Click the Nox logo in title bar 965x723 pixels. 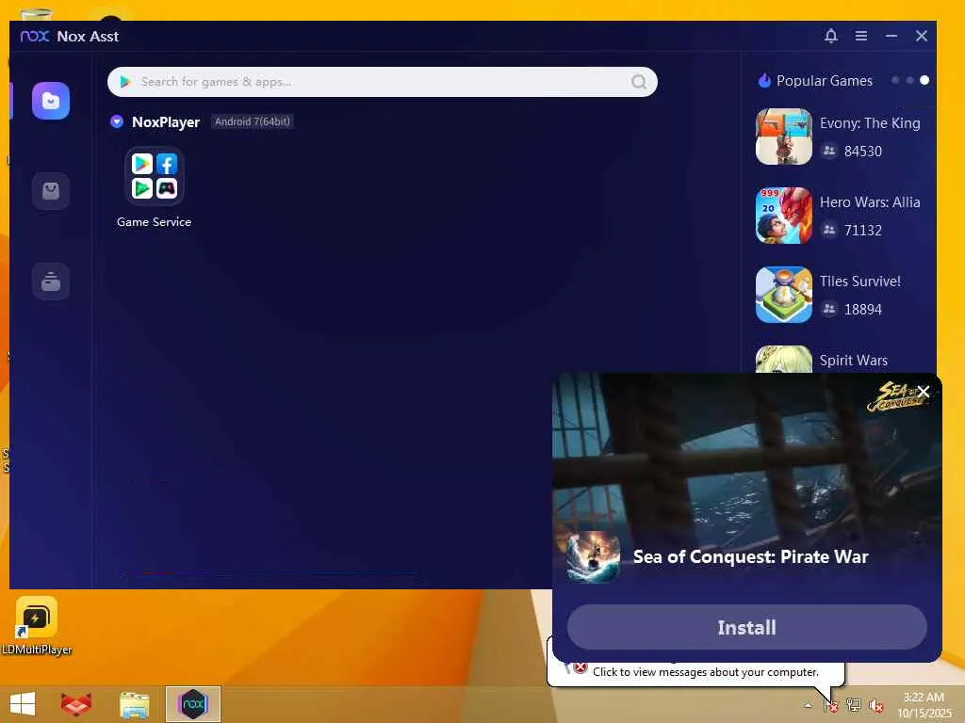[35, 37]
